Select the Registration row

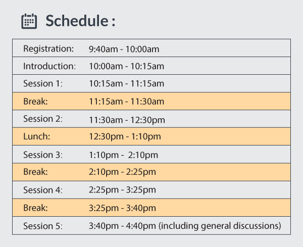151,48
